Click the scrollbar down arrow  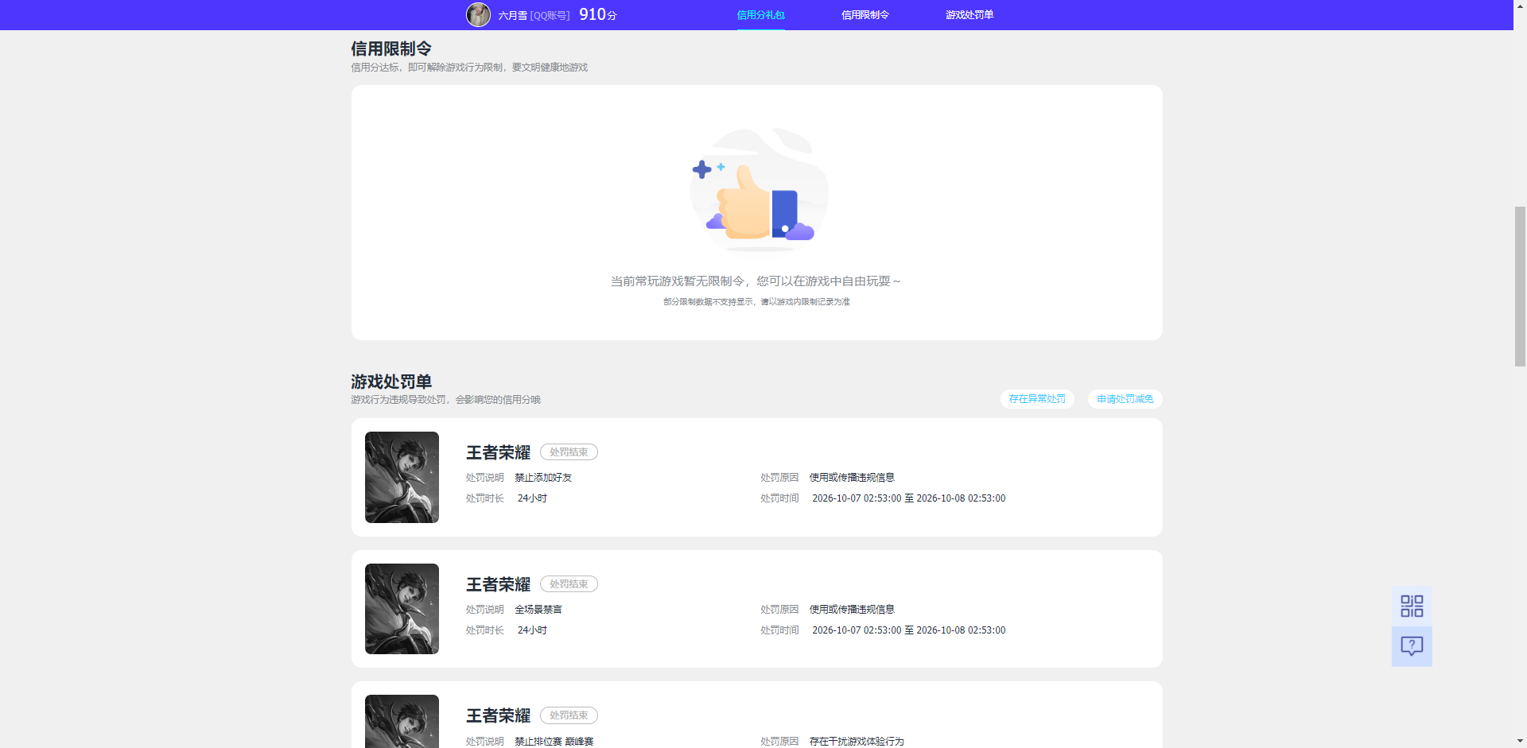point(1520,742)
